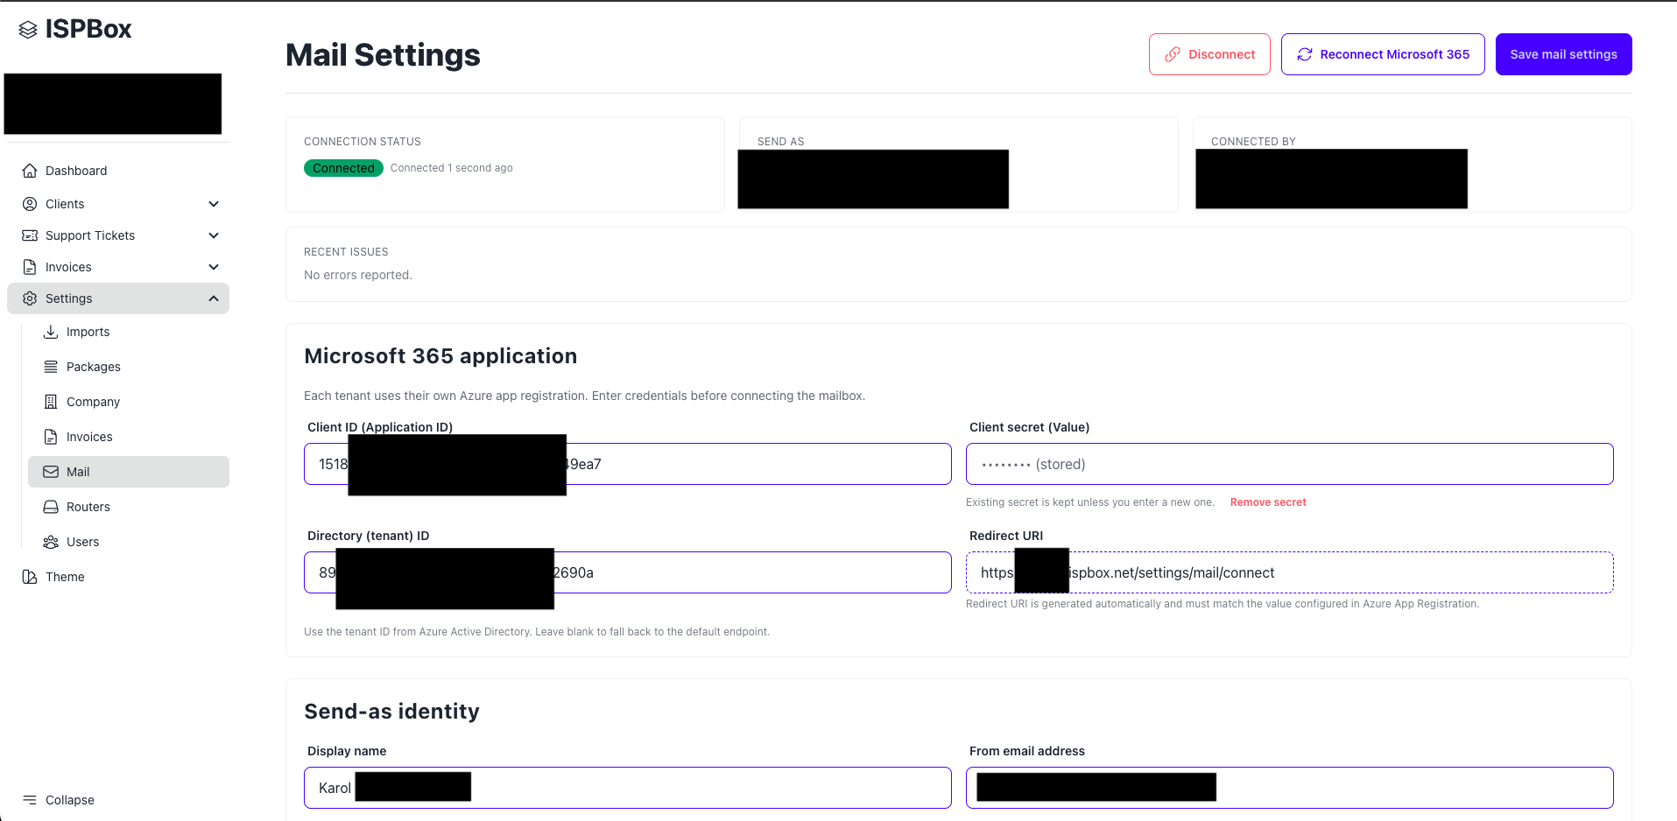This screenshot has width=1677, height=821.
Task: Click the Users group icon
Action: 51,542
